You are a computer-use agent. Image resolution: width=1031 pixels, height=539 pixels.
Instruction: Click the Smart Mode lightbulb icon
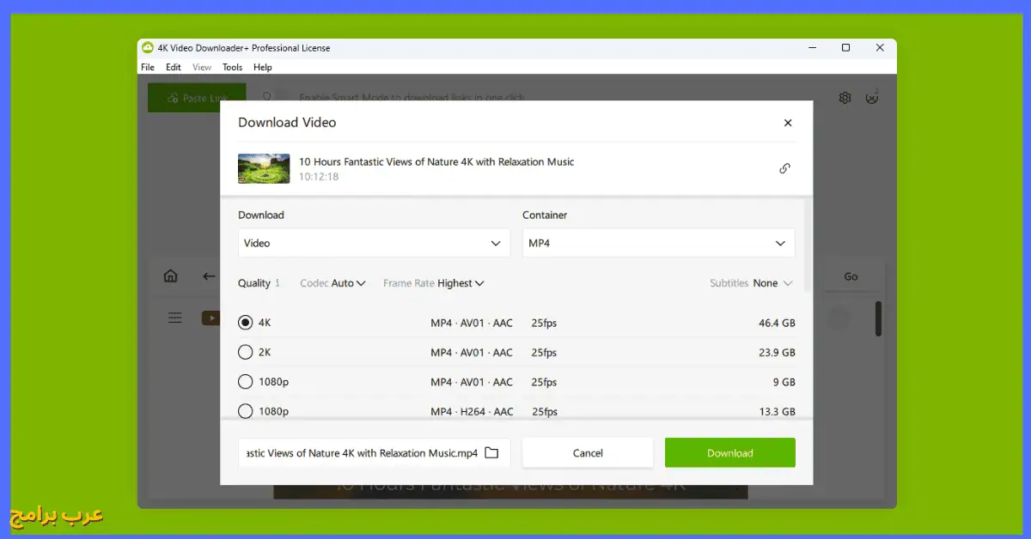(x=267, y=98)
